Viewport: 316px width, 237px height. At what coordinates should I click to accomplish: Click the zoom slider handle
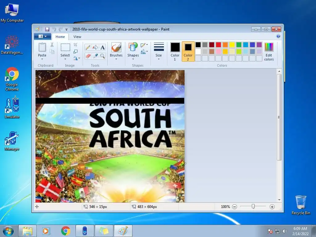[x=253, y=206]
